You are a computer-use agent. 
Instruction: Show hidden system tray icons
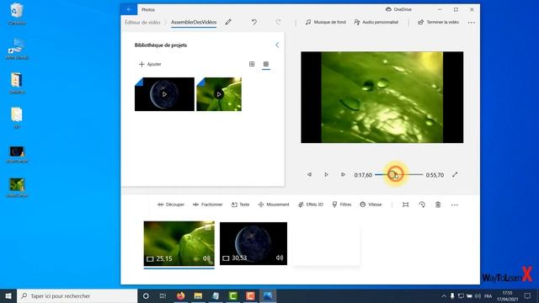tap(444, 295)
